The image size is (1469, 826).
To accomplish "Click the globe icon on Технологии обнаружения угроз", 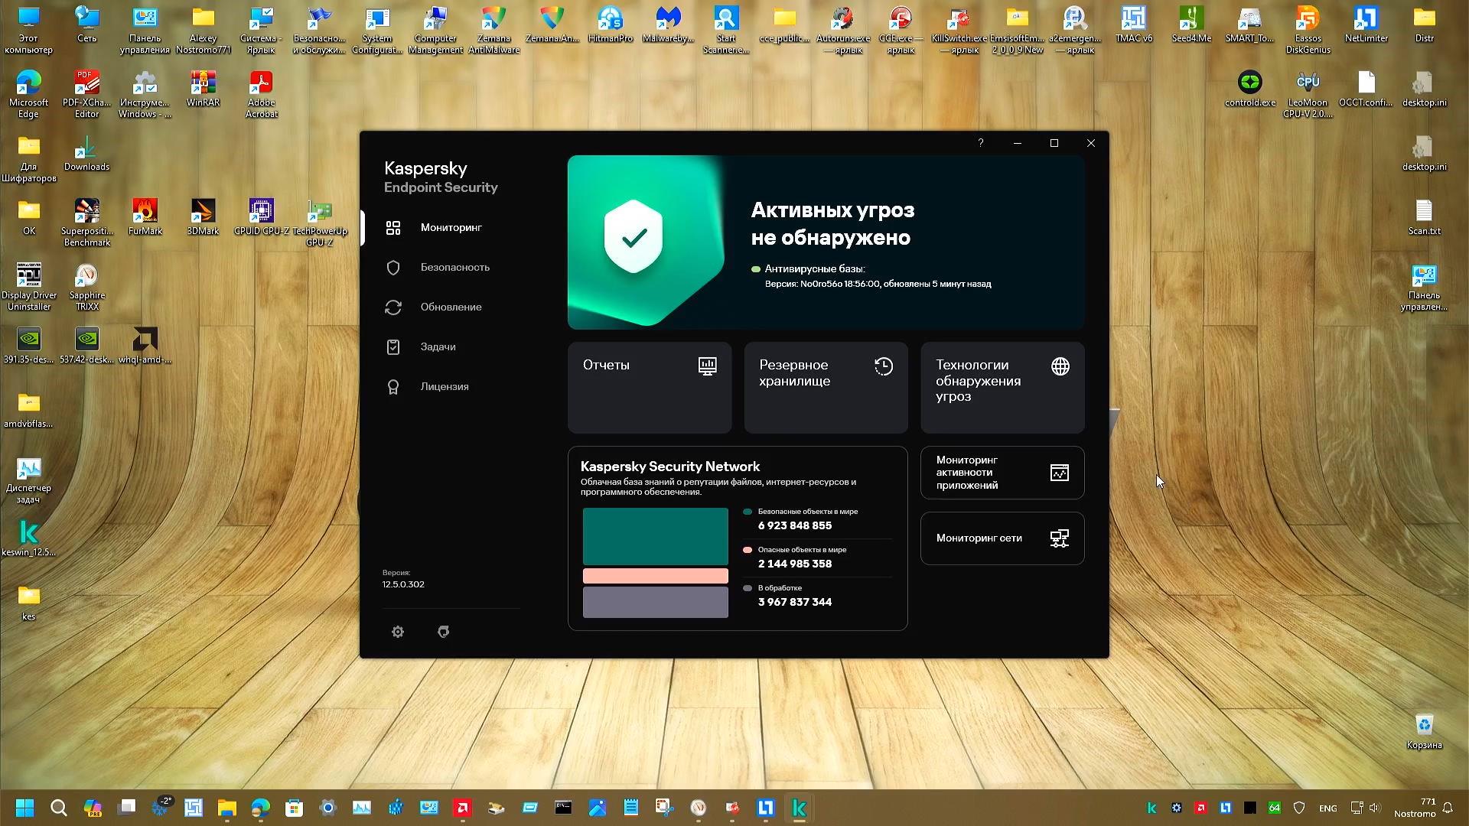I will pyautogui.click(x=1060, y=366).
